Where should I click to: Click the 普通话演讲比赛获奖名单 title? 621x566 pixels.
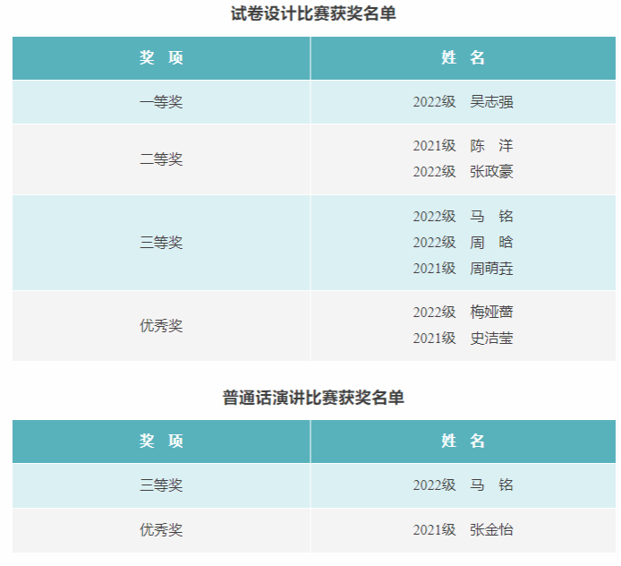pos(313,398)
